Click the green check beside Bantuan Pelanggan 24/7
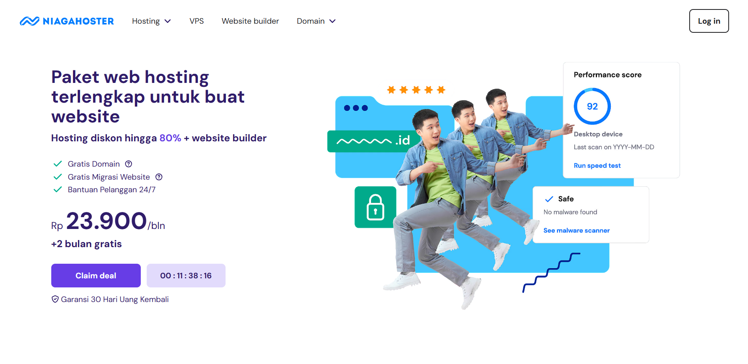The height and width of the screenshot is (364, 748). [57, 190]
